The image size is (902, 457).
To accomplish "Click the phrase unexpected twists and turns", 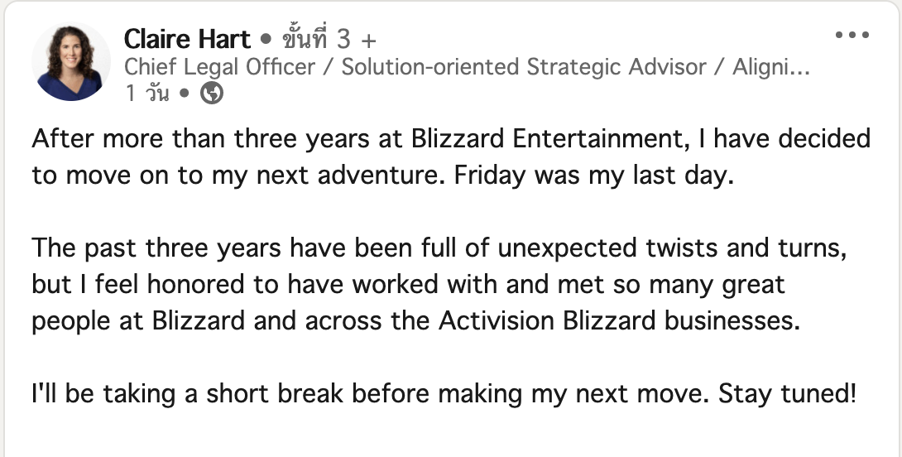I will coord(672,248).
